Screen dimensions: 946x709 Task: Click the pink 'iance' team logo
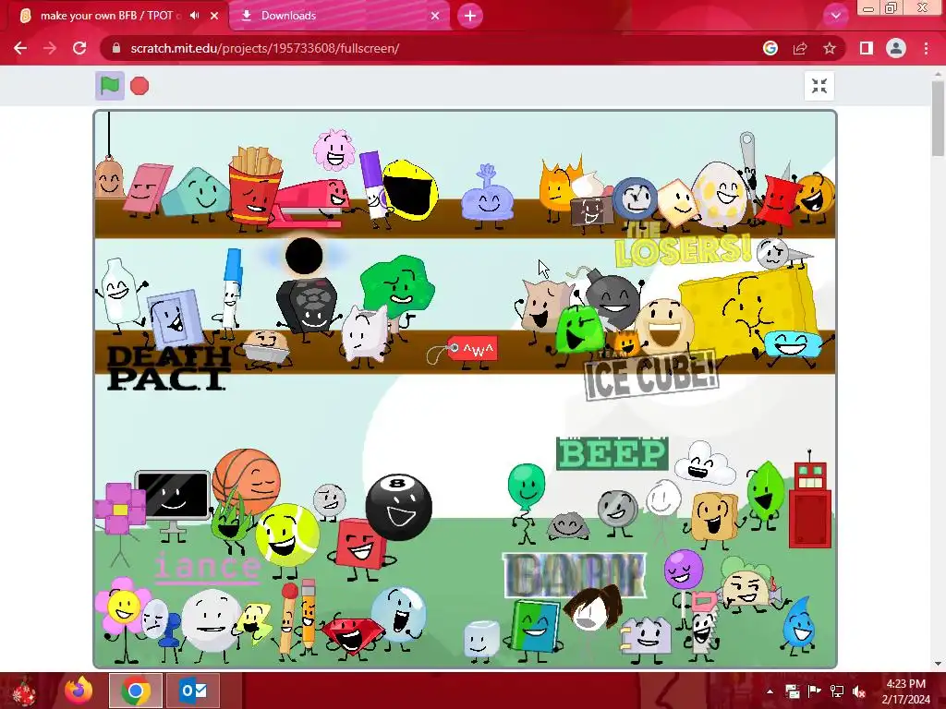pos(207,568)
